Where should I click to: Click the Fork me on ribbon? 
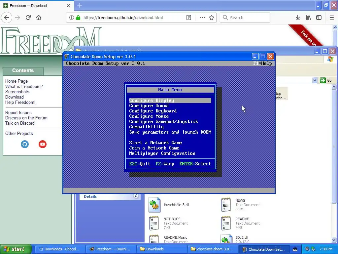(308, 36)
